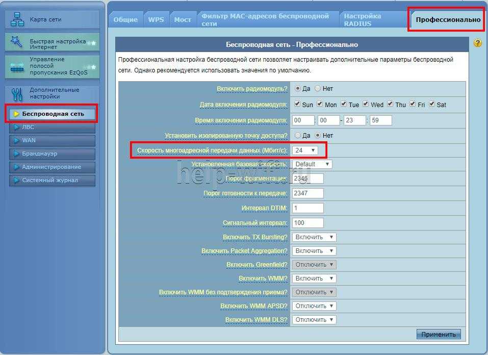Select Да for isolated access point
The height and width of the screenshot is (355, 488).
click(x=298, y=135)
